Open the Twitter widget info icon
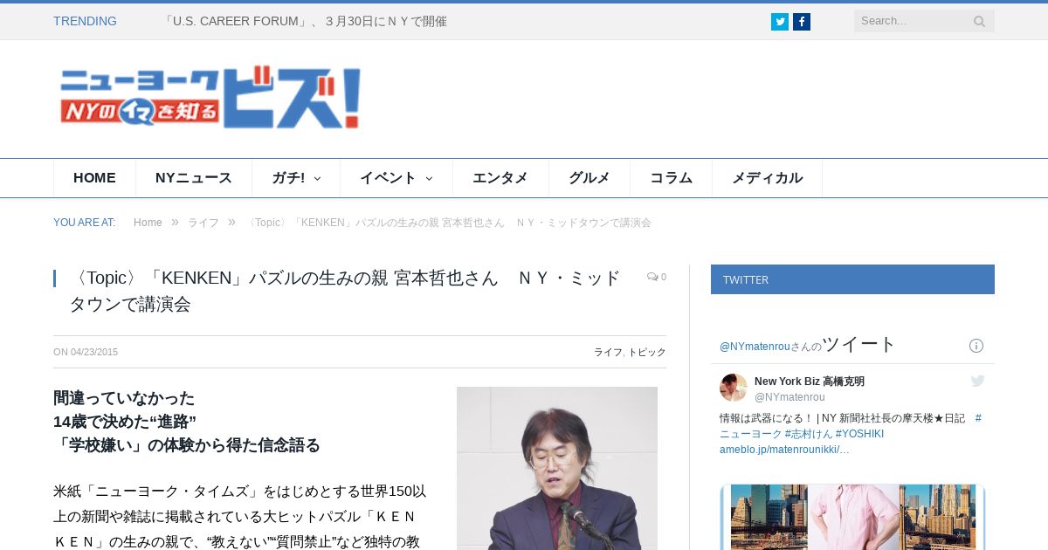 pyautogui.click(x=976, y=346)
